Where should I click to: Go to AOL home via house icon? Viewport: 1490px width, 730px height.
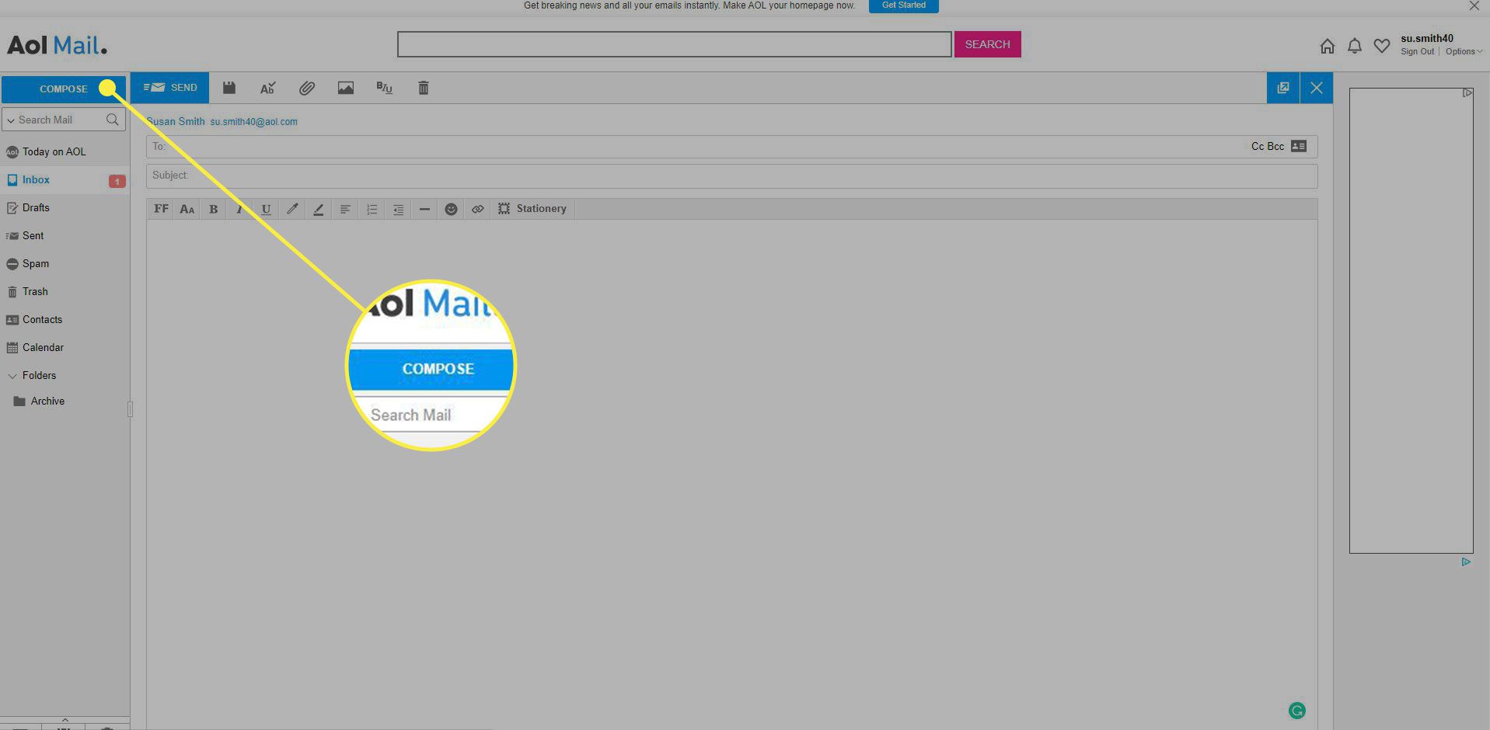[1328, 47]
